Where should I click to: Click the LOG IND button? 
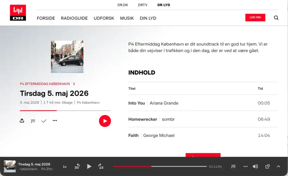(255, 17)
